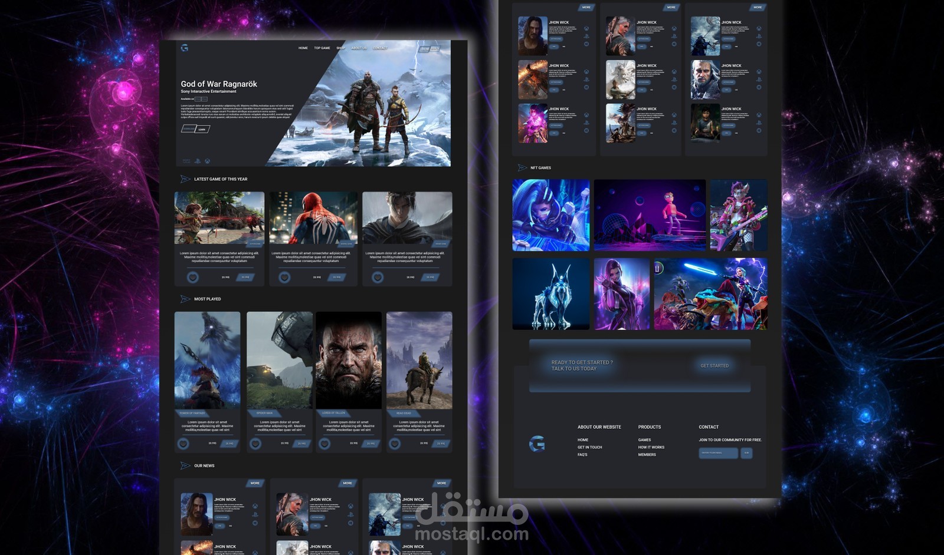
Task: Click the LEARN button in hero section
Action: [x=202, y=129]
